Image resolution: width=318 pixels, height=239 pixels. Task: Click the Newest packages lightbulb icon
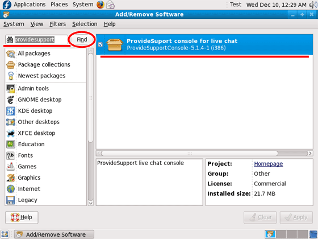pos(11,76)
